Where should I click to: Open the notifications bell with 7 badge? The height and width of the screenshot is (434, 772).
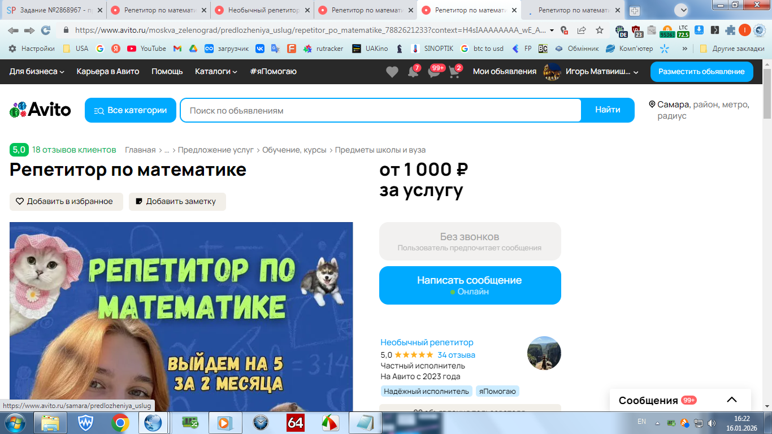(x=413, y=72)
